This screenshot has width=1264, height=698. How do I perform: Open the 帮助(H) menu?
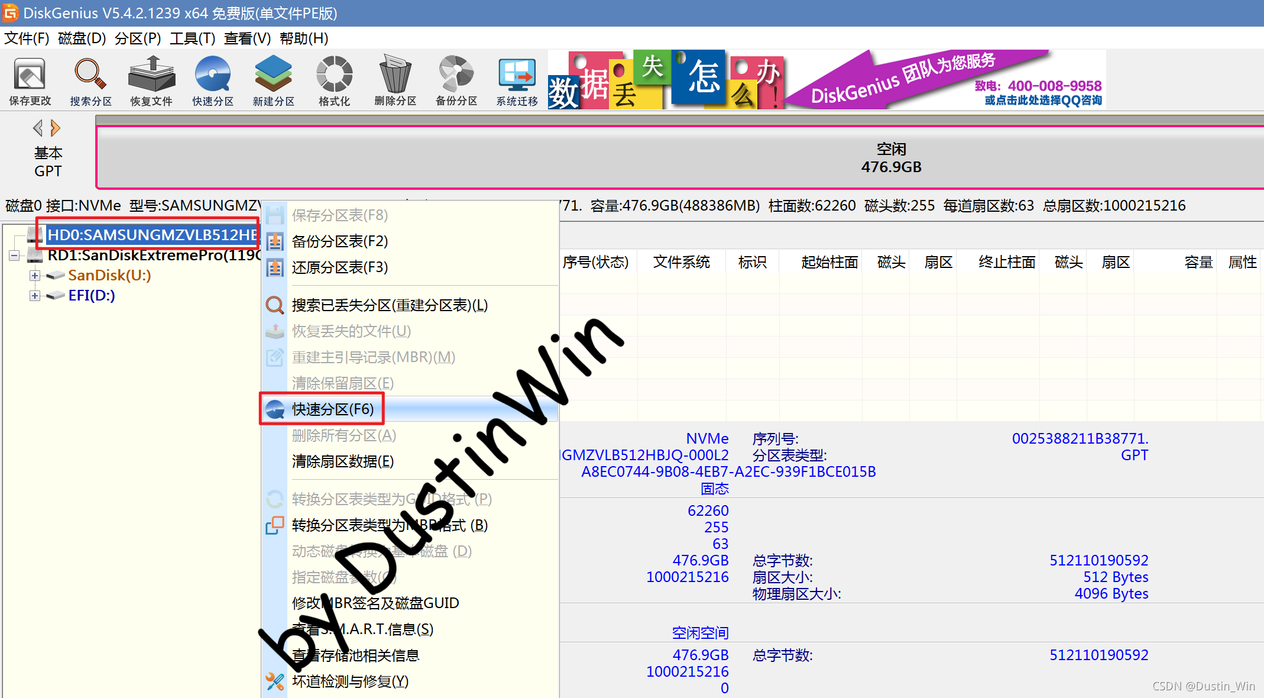coord(304,38)
